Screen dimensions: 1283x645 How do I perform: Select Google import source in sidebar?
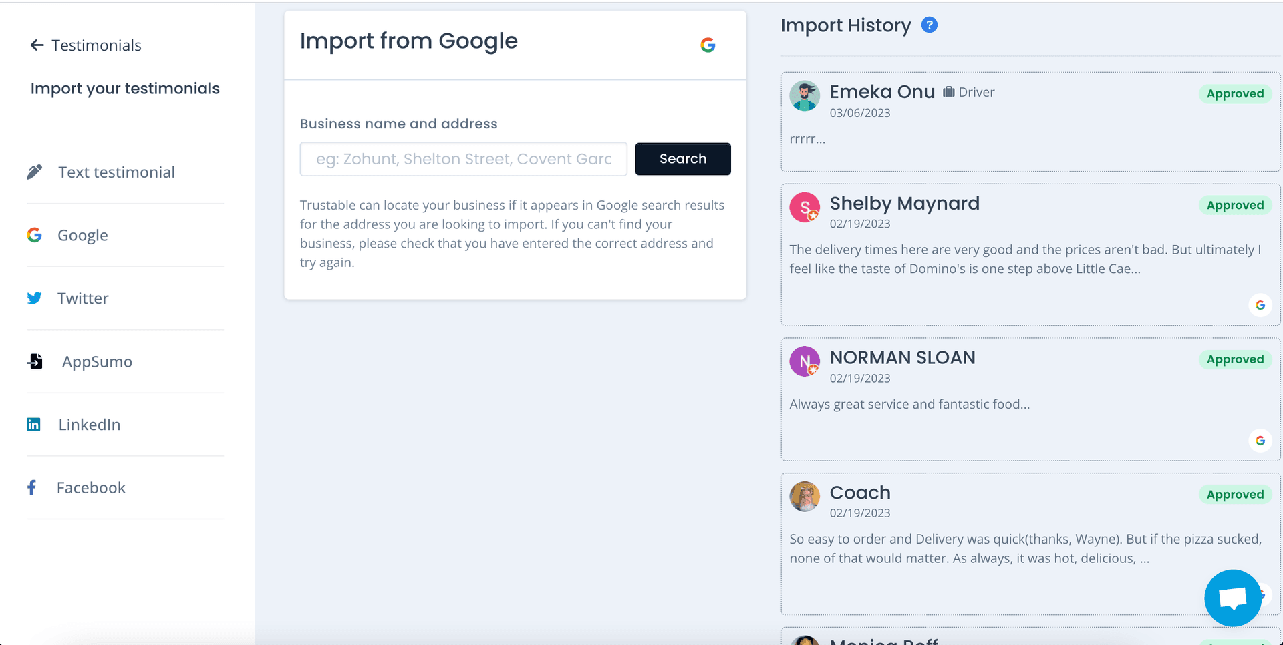83,235
